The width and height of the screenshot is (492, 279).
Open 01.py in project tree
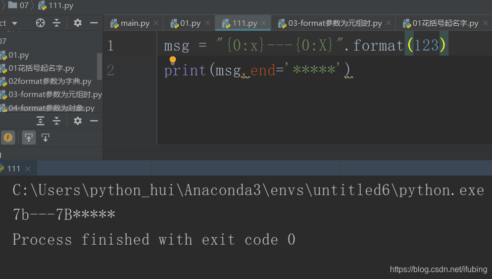click(x=19, y=55)
